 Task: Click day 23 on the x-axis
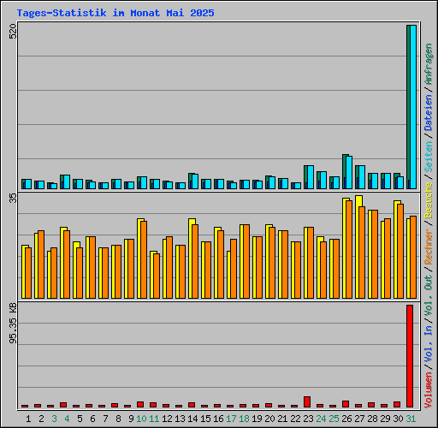[x=308, y=419]
